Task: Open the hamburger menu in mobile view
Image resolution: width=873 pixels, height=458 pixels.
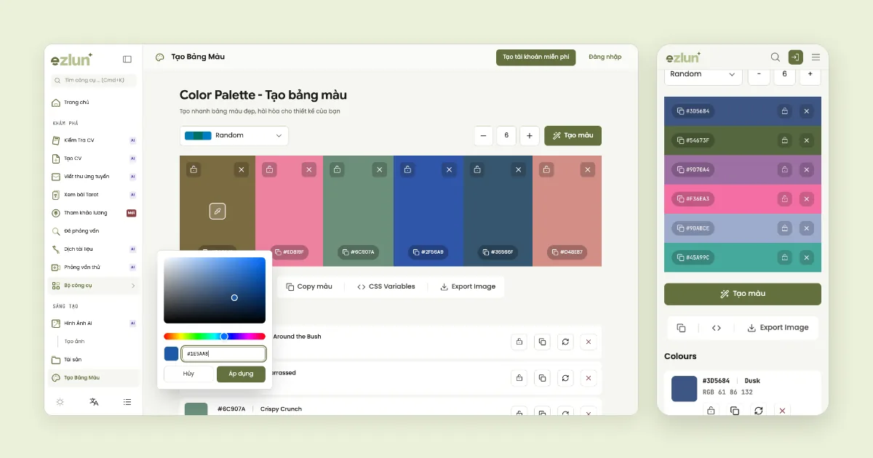Action: (816, 57)
